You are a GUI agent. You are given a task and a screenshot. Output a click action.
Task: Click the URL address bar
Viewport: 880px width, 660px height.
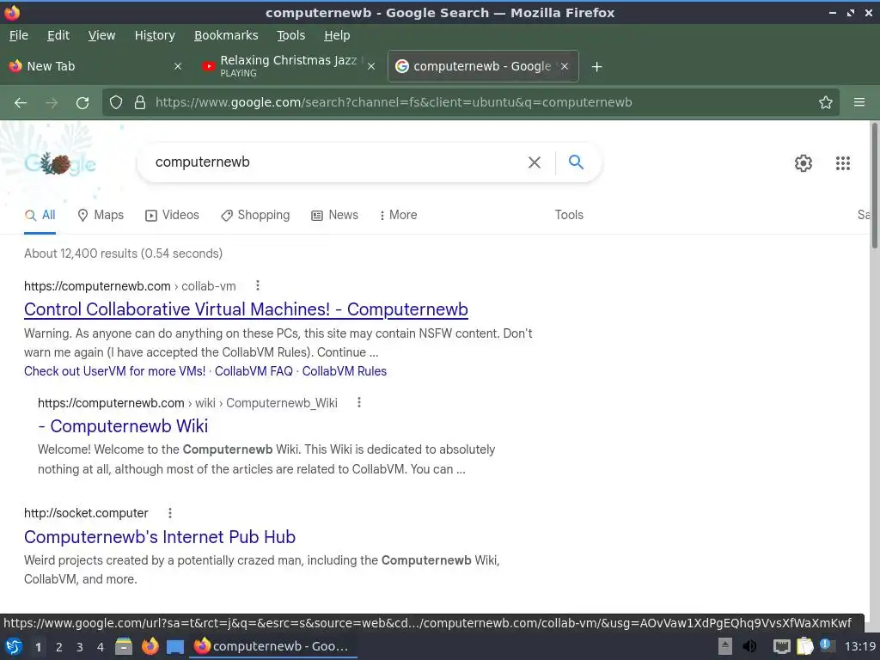(472, 103)
